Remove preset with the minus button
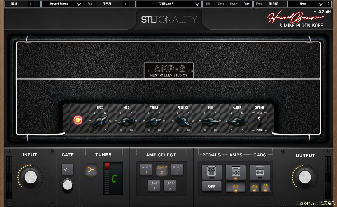Image resolution: width=337 pixels, height=207 pixels. pos(133,4)
